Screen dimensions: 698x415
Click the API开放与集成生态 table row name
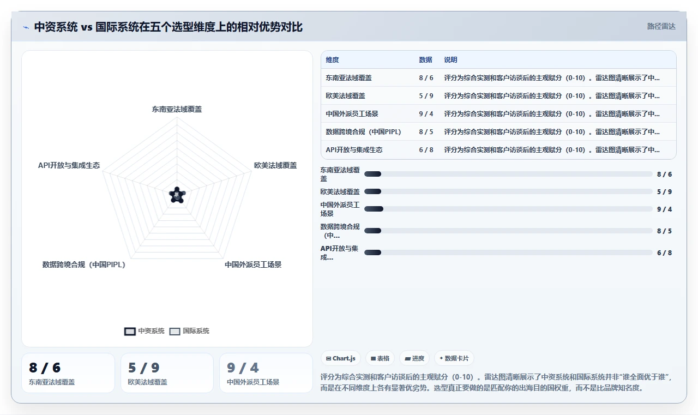coord(354,150)
